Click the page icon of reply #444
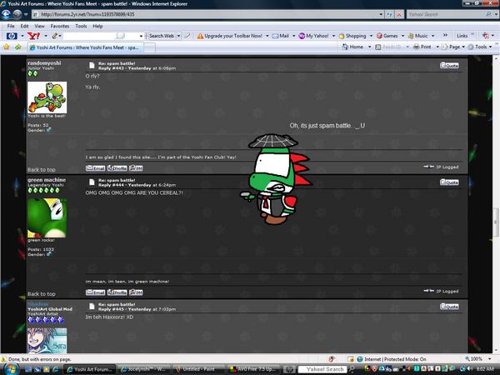Image resolution: width=500 pixels, height=375 pixels. [x=92, y=182]
